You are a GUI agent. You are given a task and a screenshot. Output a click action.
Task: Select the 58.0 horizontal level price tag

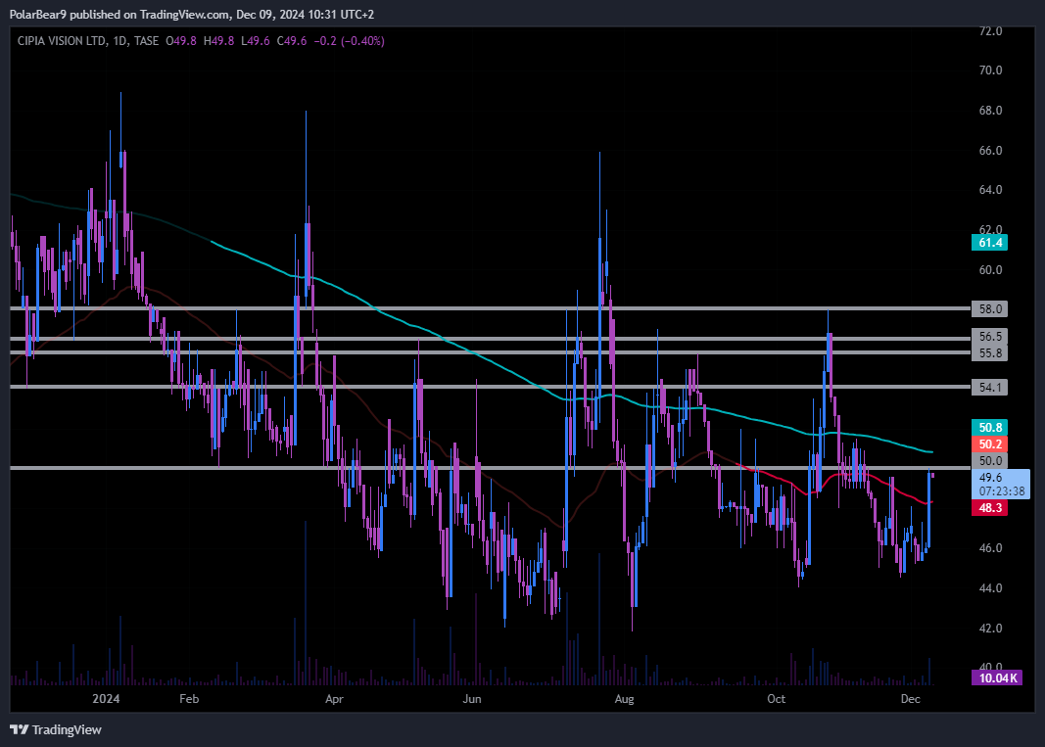pos(991,308)
